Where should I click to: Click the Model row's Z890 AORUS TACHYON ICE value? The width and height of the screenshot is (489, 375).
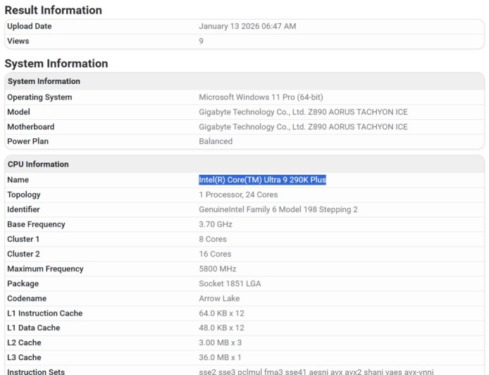(303, 112)
